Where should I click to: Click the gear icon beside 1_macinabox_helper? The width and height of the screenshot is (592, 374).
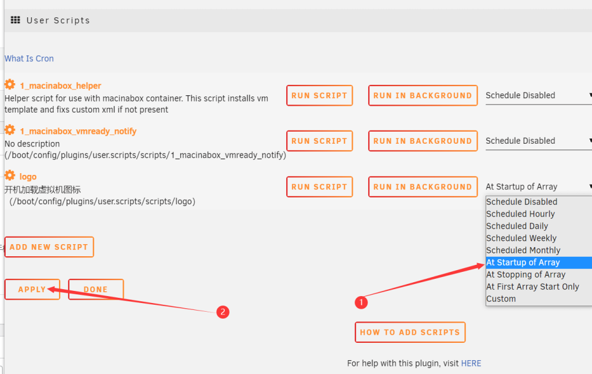[10, 85]
